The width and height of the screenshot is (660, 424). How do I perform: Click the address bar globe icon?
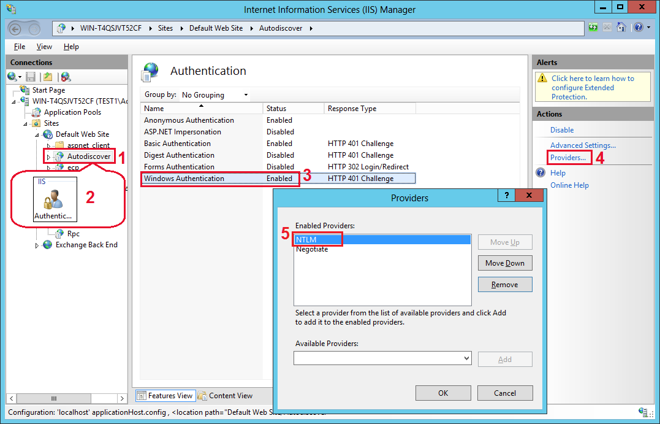(61, 28)
